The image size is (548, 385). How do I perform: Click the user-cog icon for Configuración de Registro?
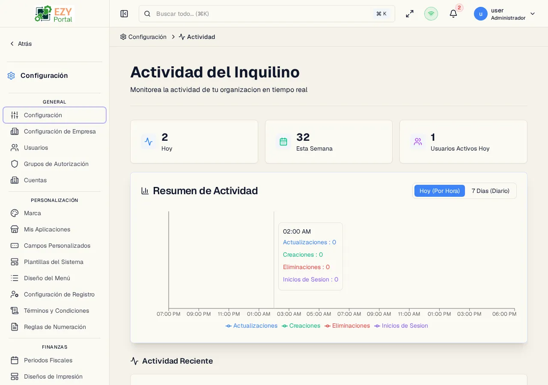pos(15,294)
